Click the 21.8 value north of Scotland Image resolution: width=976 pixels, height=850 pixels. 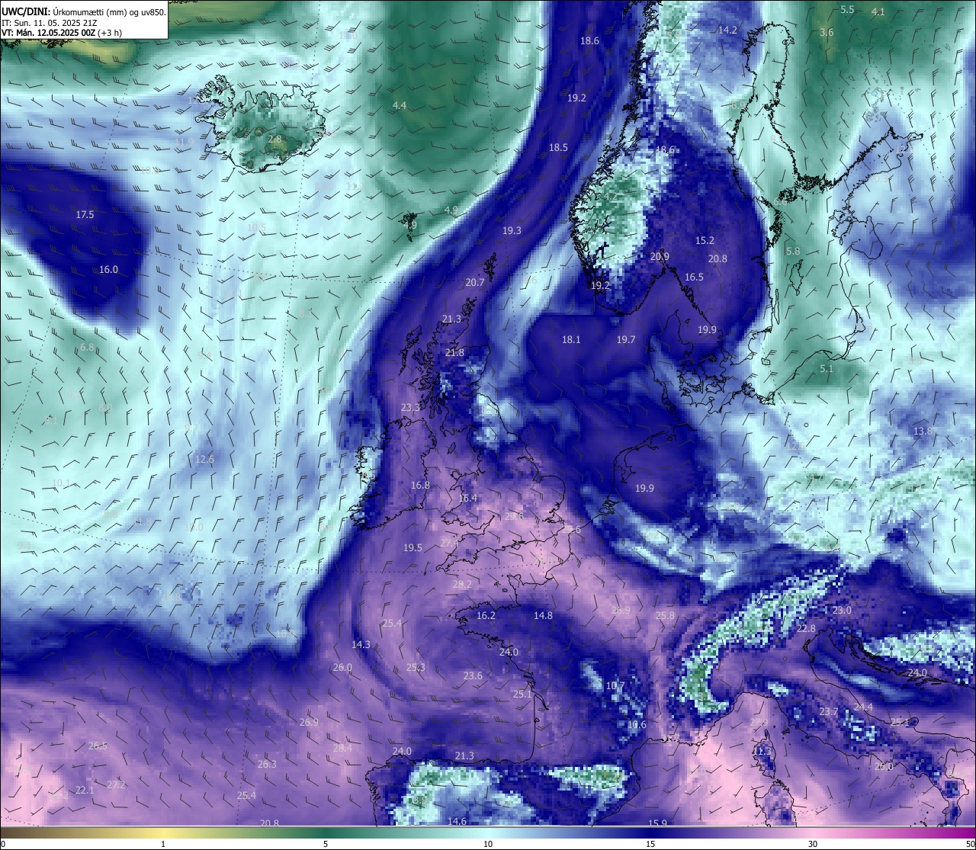point(454,353)
